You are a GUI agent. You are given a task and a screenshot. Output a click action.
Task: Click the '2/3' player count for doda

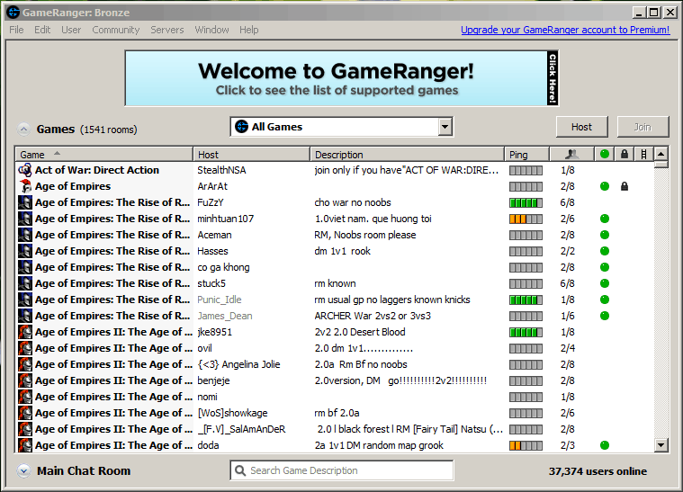[x=567, y=445]
